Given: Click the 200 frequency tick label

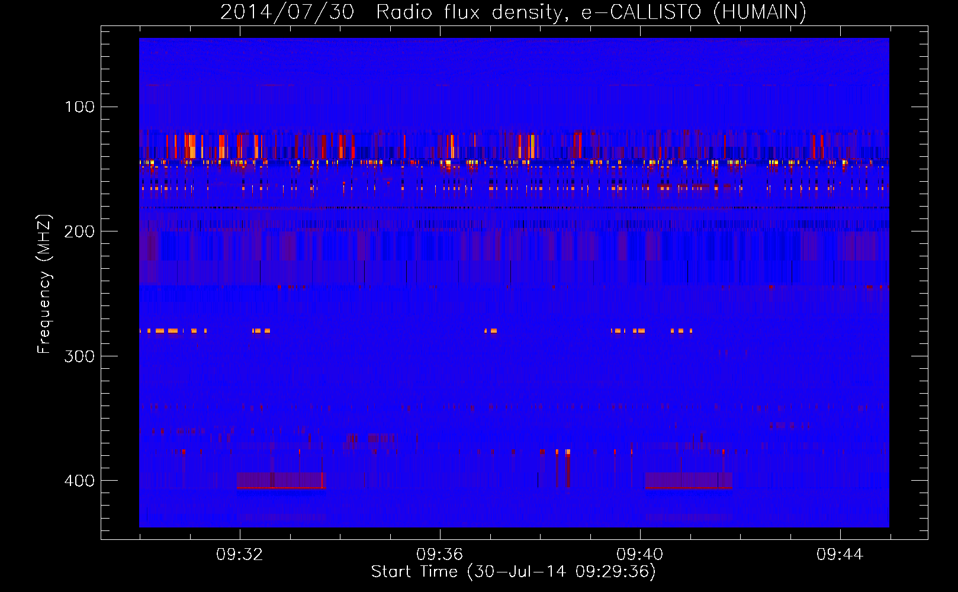Looking at the screenshot, I should 80,231.
